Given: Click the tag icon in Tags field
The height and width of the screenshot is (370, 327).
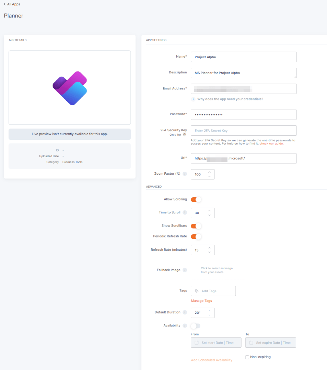Looking at the screenshot, I should click(197, 291).
